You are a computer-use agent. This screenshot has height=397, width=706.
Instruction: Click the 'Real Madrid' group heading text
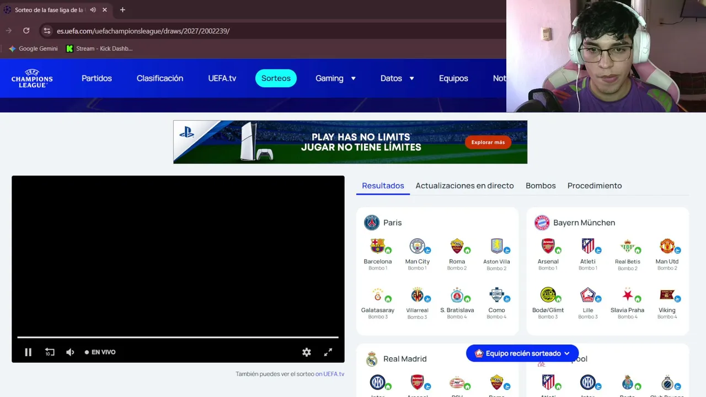pos(405,359)
